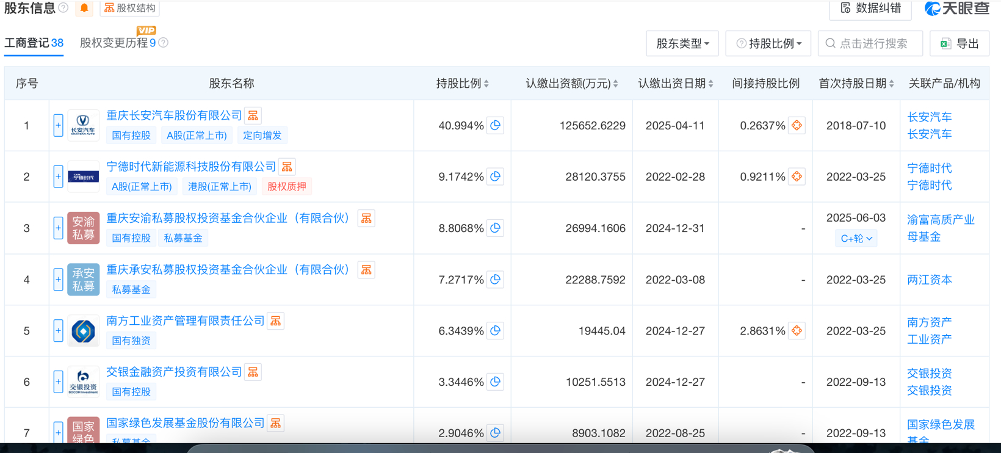Open 重庆长安汽车股份有限公司 link
The height and width of the screenshot is (453, 1001).
(174, 115)
